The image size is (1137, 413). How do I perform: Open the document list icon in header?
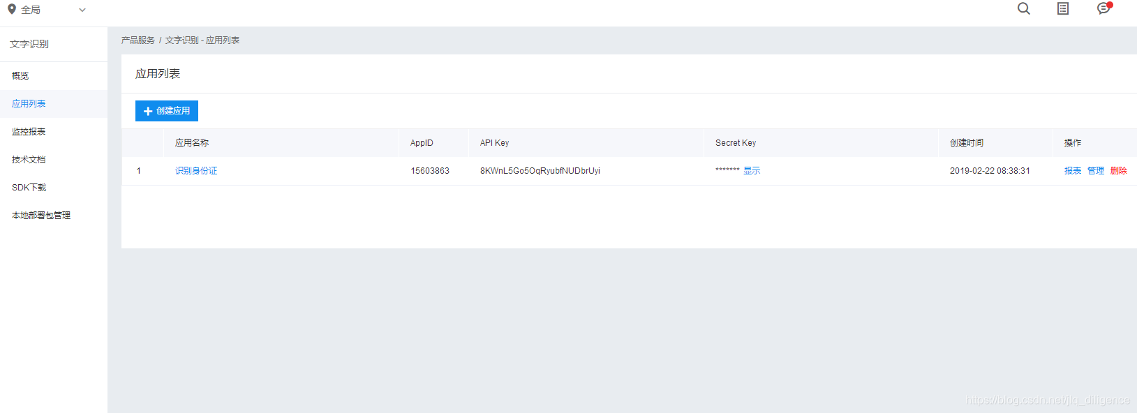1063,9
